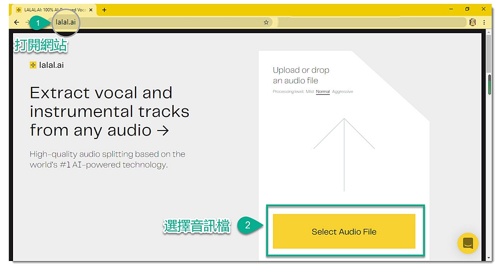Choose Mild processing level
The width and height of the screenshot is (502, 267).
click(310, 91)
